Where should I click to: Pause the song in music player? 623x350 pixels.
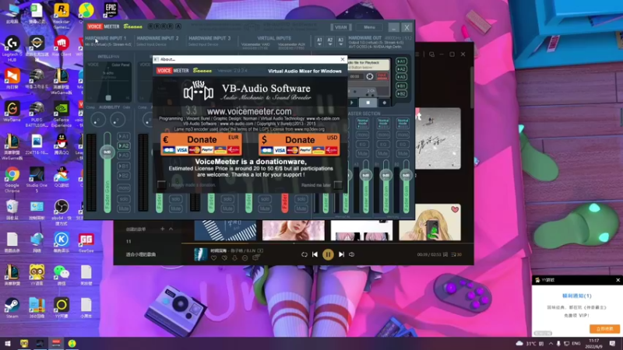click(x=328, y=254)
